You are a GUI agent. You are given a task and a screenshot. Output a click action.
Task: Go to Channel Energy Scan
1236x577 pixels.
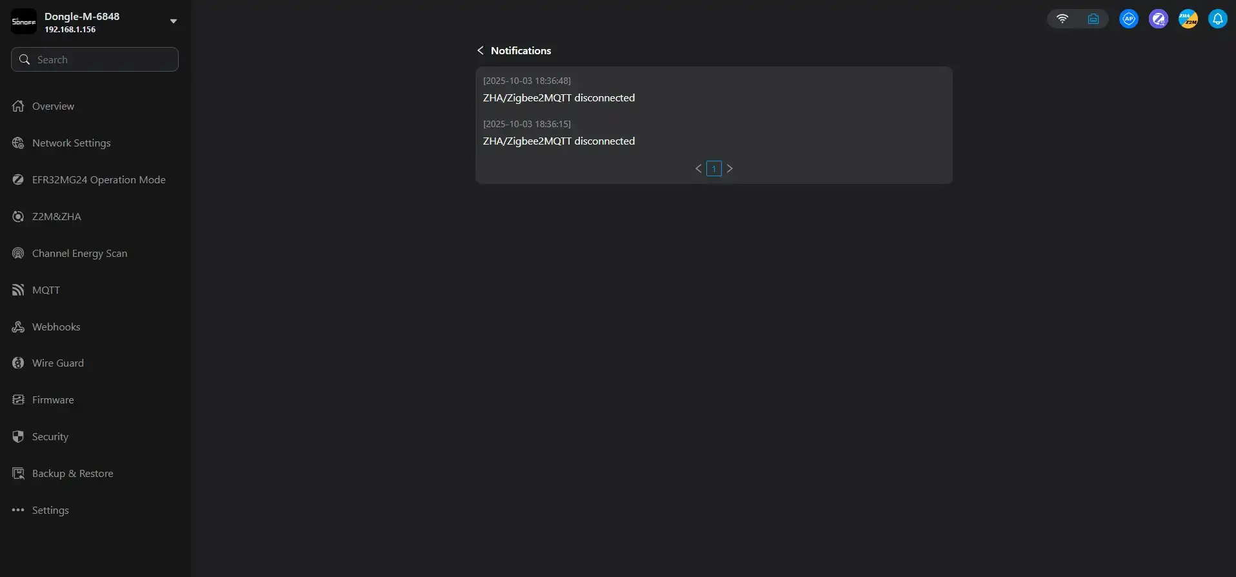point(79,253)
